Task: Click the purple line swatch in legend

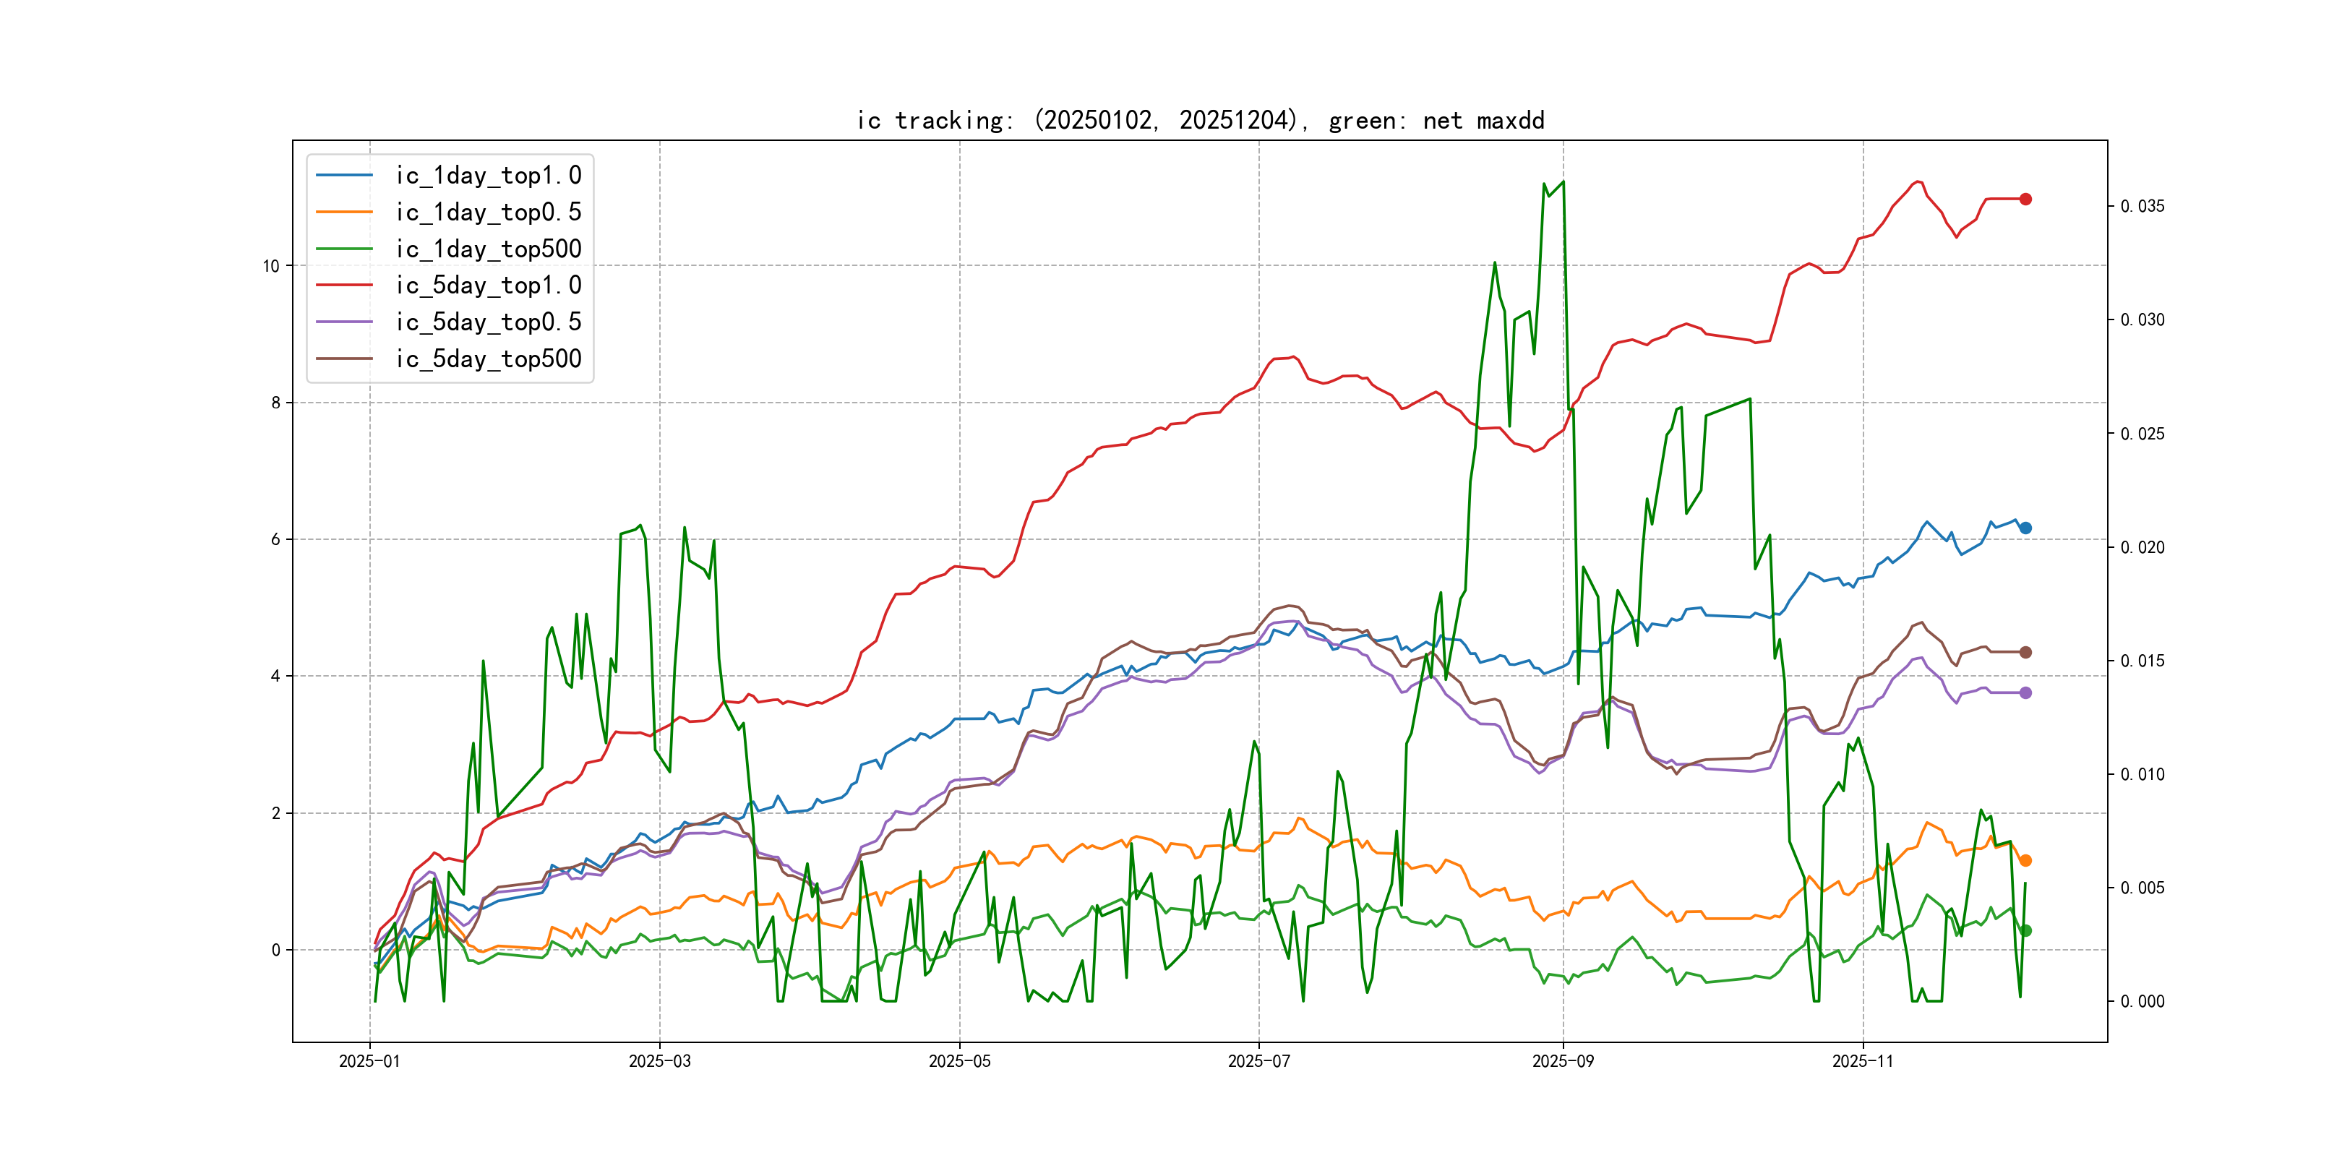Action: (x=345, y=322)
